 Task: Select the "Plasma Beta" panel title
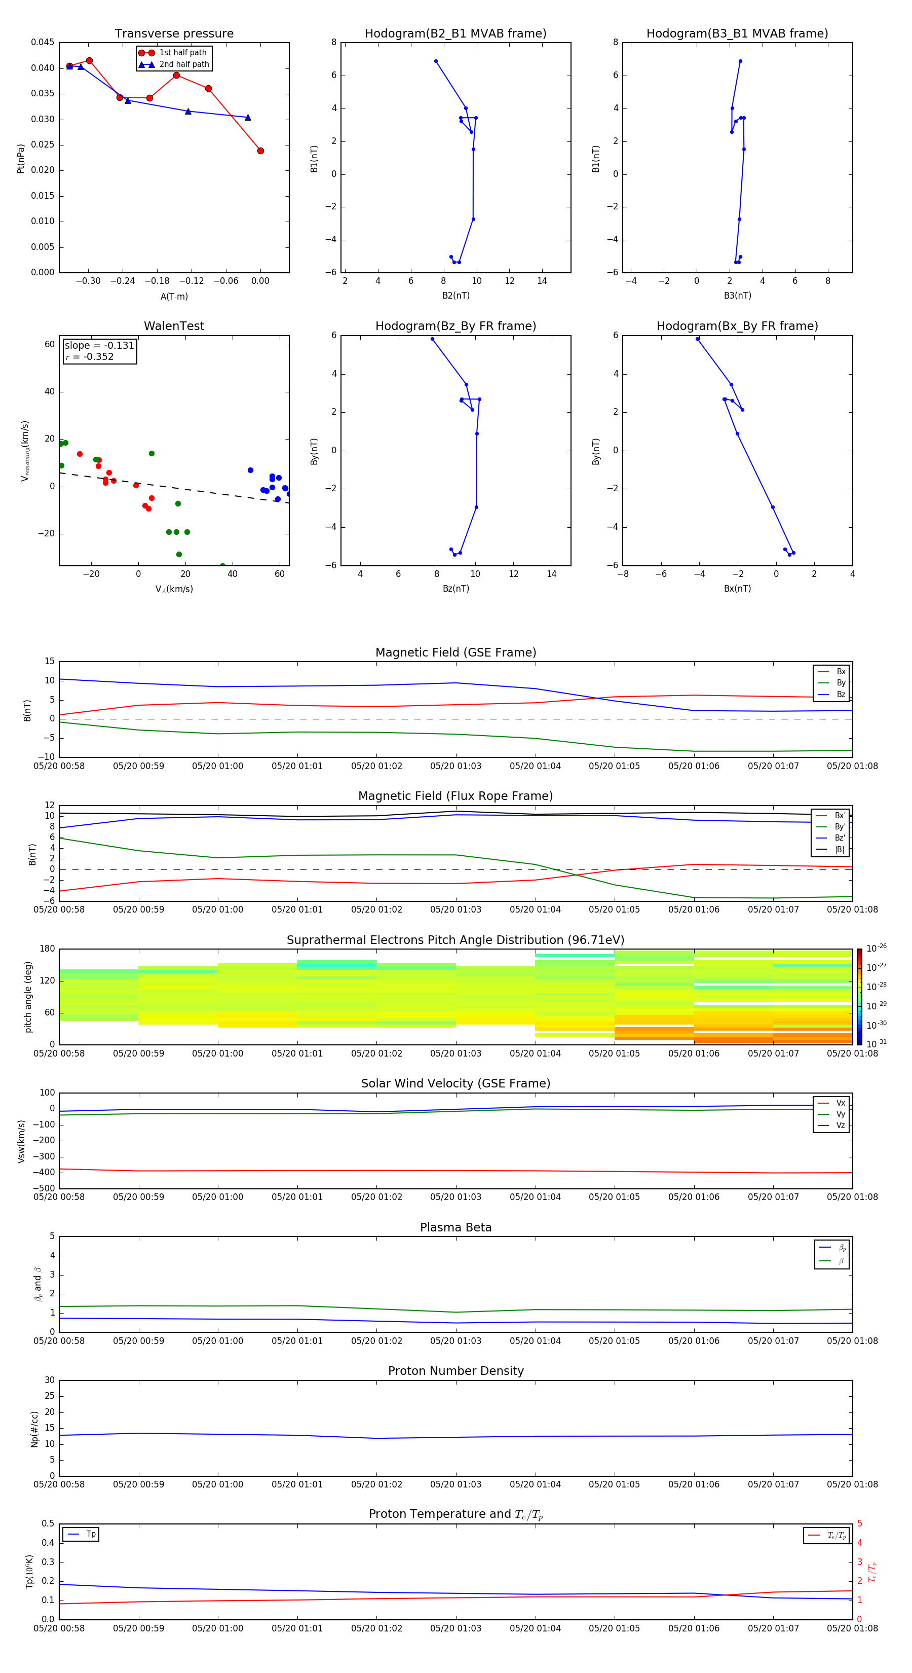[455, 1227]
